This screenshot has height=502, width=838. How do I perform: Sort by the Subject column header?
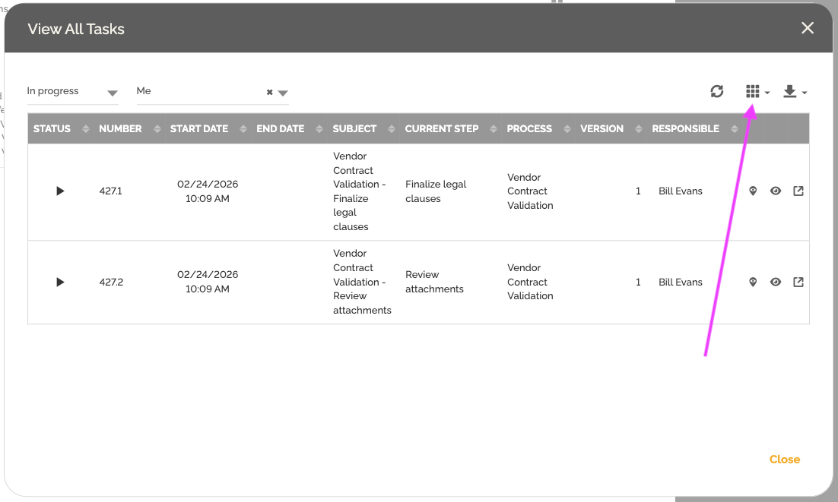[x=354, y=129]
